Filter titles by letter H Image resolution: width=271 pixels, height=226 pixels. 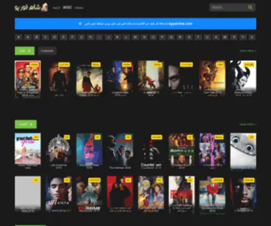click(x=91, y=37)
